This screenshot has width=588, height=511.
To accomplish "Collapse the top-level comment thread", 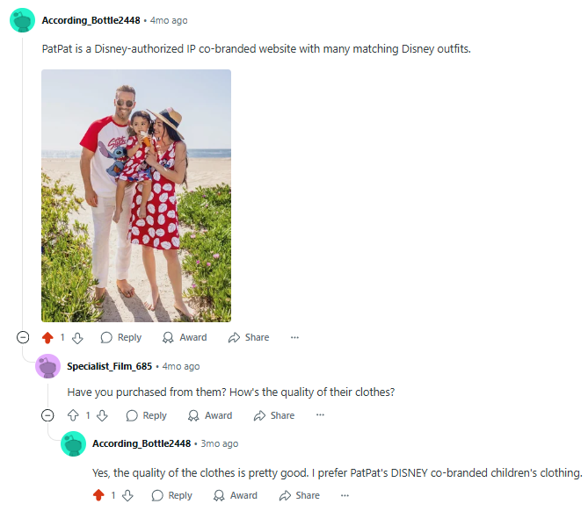I will point(23,337).
